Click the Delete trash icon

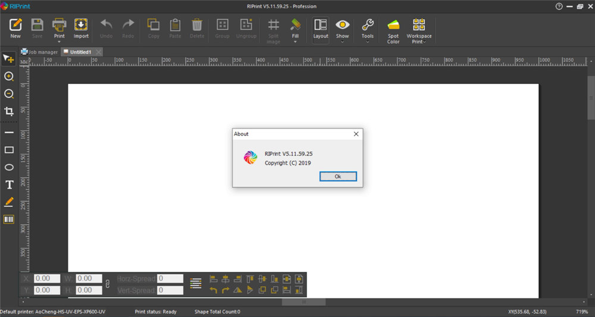point(197,25)
